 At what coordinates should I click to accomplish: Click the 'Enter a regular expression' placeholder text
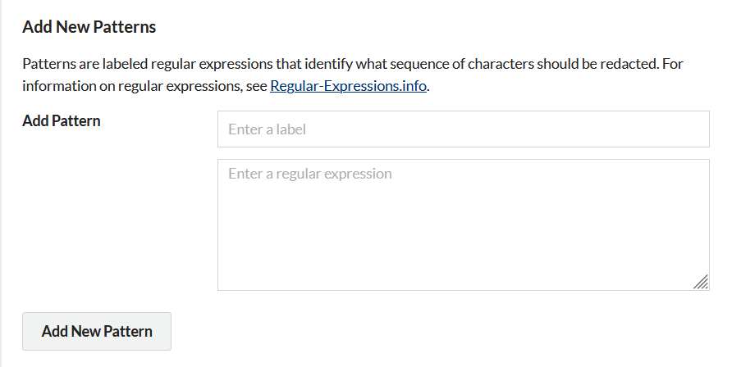pyautogui.click(x=310, y=174)
